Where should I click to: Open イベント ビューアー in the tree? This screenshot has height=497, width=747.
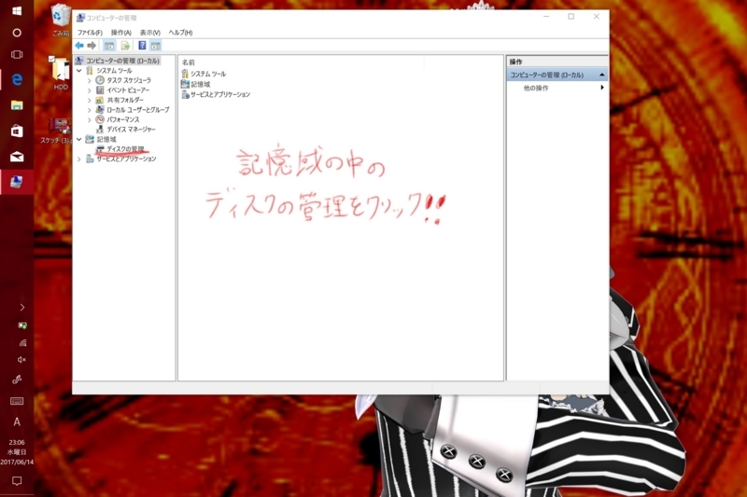pos(128,90)
